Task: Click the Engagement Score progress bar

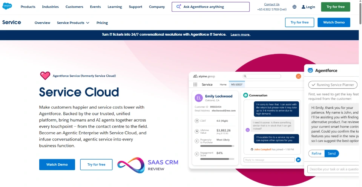Action: point(215,159)
